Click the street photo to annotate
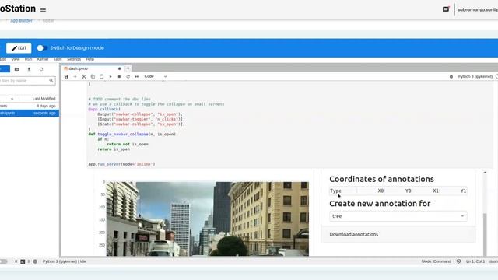 tap(208, 219)
